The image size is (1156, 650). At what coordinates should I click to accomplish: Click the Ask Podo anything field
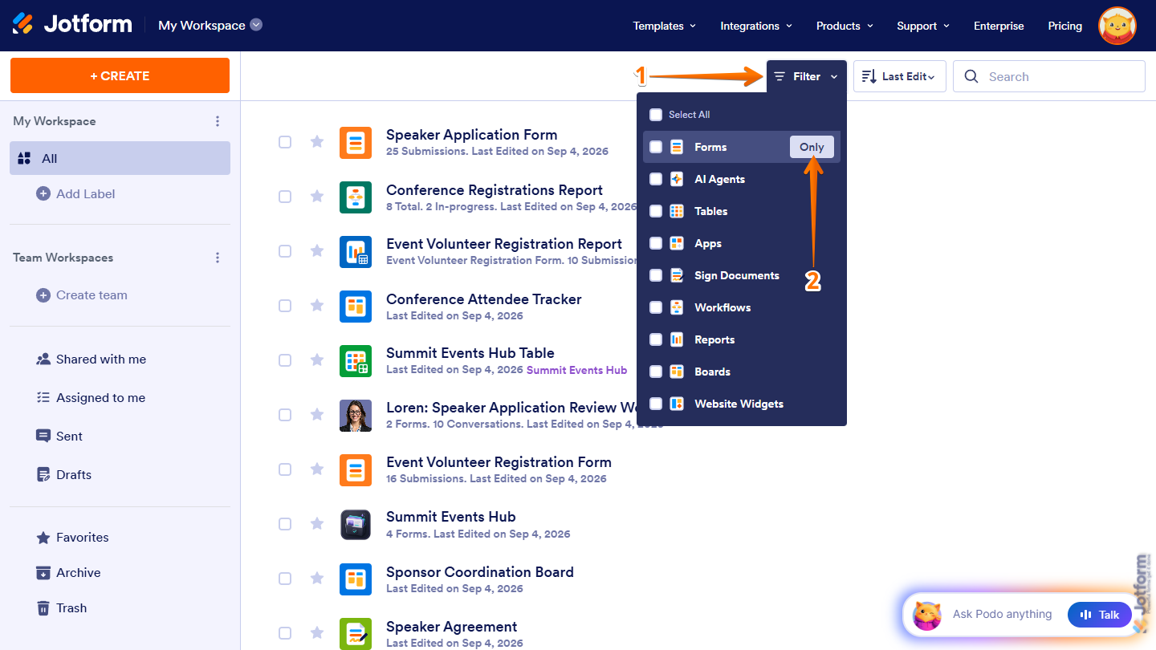[x=1002, y=615]
